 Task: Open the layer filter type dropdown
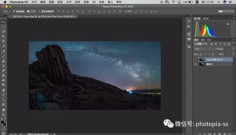[x=201, y=44]
